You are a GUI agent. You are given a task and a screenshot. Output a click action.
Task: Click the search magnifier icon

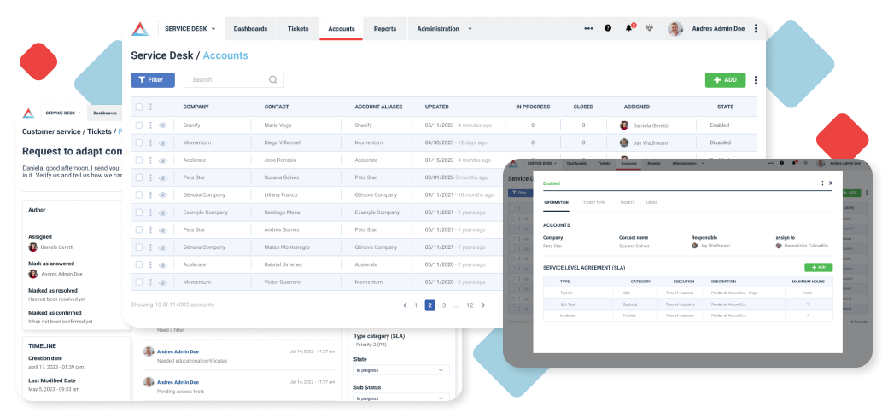[273, 79]
